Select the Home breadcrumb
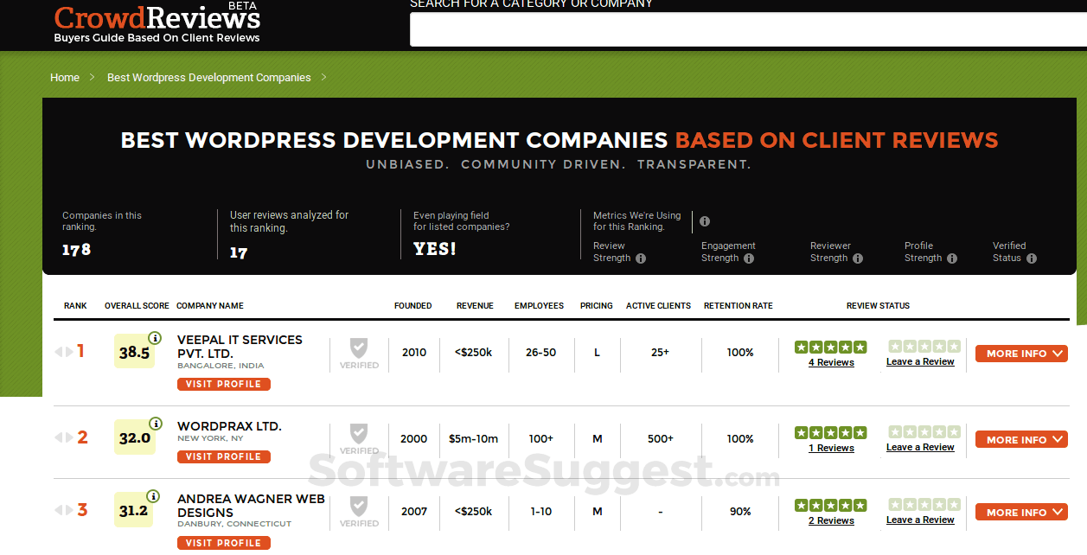Viewport: 1087px width, 555px height. pyautogui.click(x=65, y=77)
